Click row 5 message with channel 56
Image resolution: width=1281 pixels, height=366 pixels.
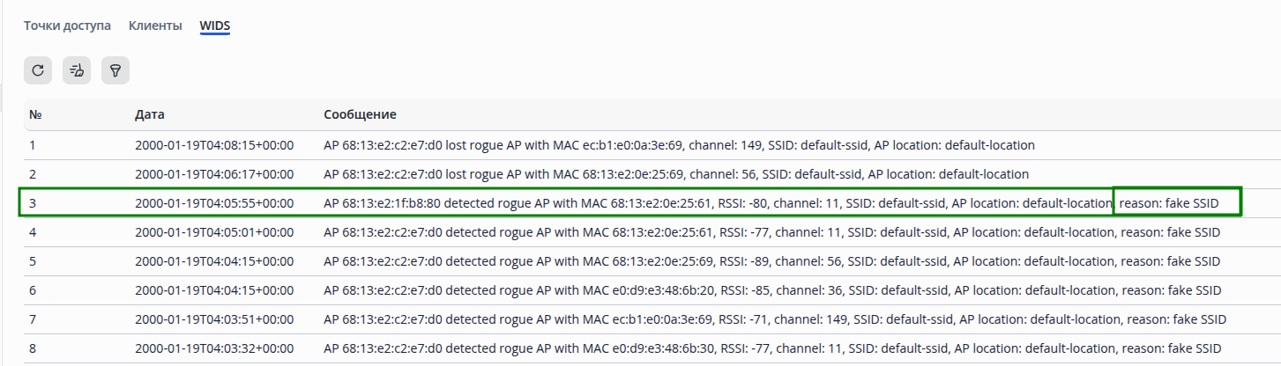coord(771,261)
